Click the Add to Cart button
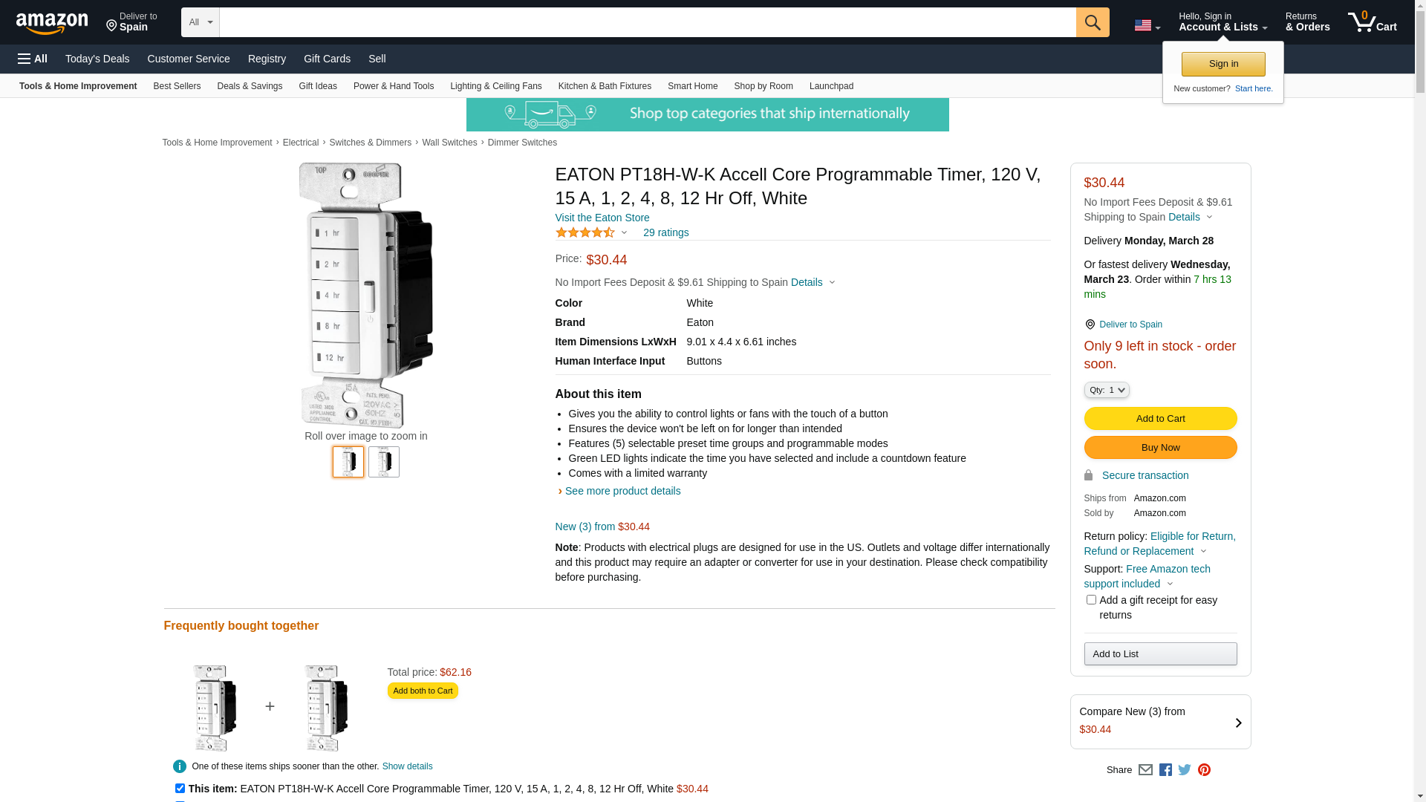1426x802 pixels. pyautogui.click(x=1160, y=419)
